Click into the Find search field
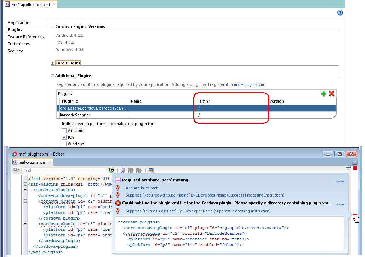 (x=64, y=170)
